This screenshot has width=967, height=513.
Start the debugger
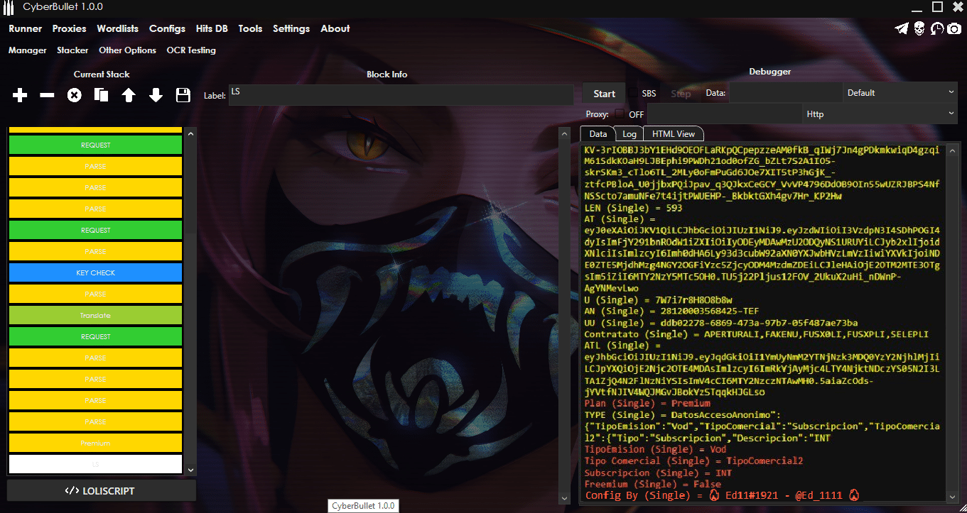(x=604, y=94)
